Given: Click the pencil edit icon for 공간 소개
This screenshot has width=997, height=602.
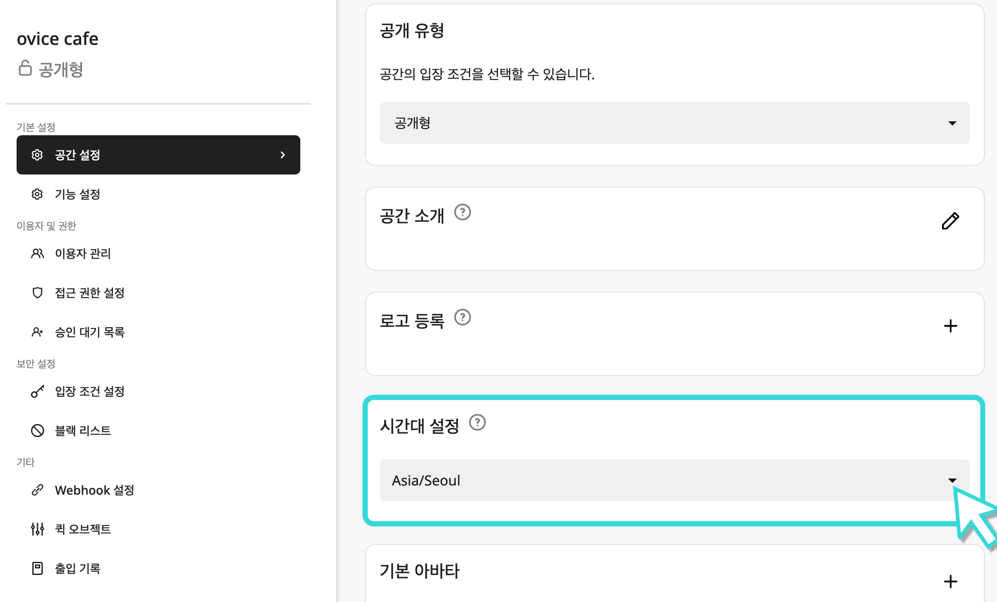Looking at the screenshot, I should 950,221.
